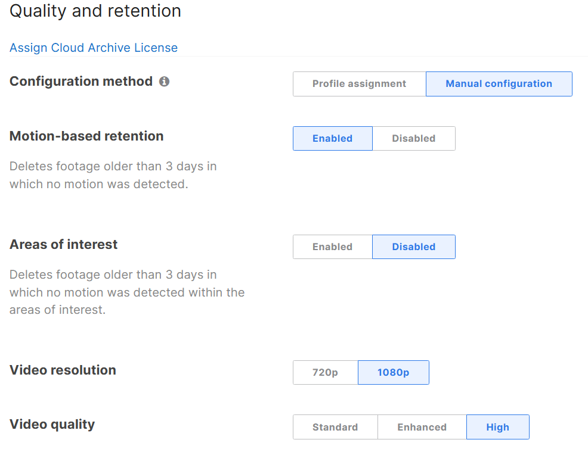The height and width of the screenshot is (449, 588).
Task: Click the Areas of interest label
Action: (63, 244)
